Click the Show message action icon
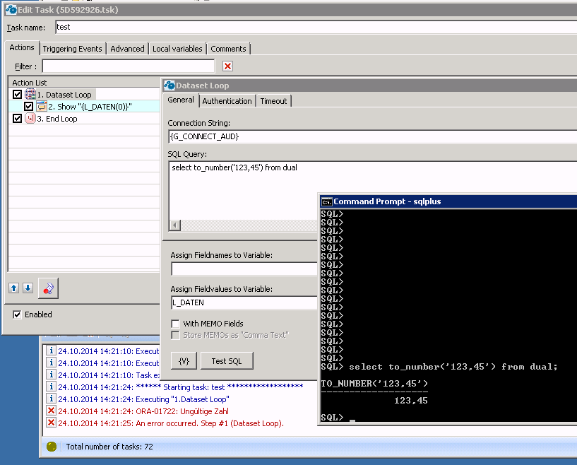577x465 pixels. click(x=42, y=107)
